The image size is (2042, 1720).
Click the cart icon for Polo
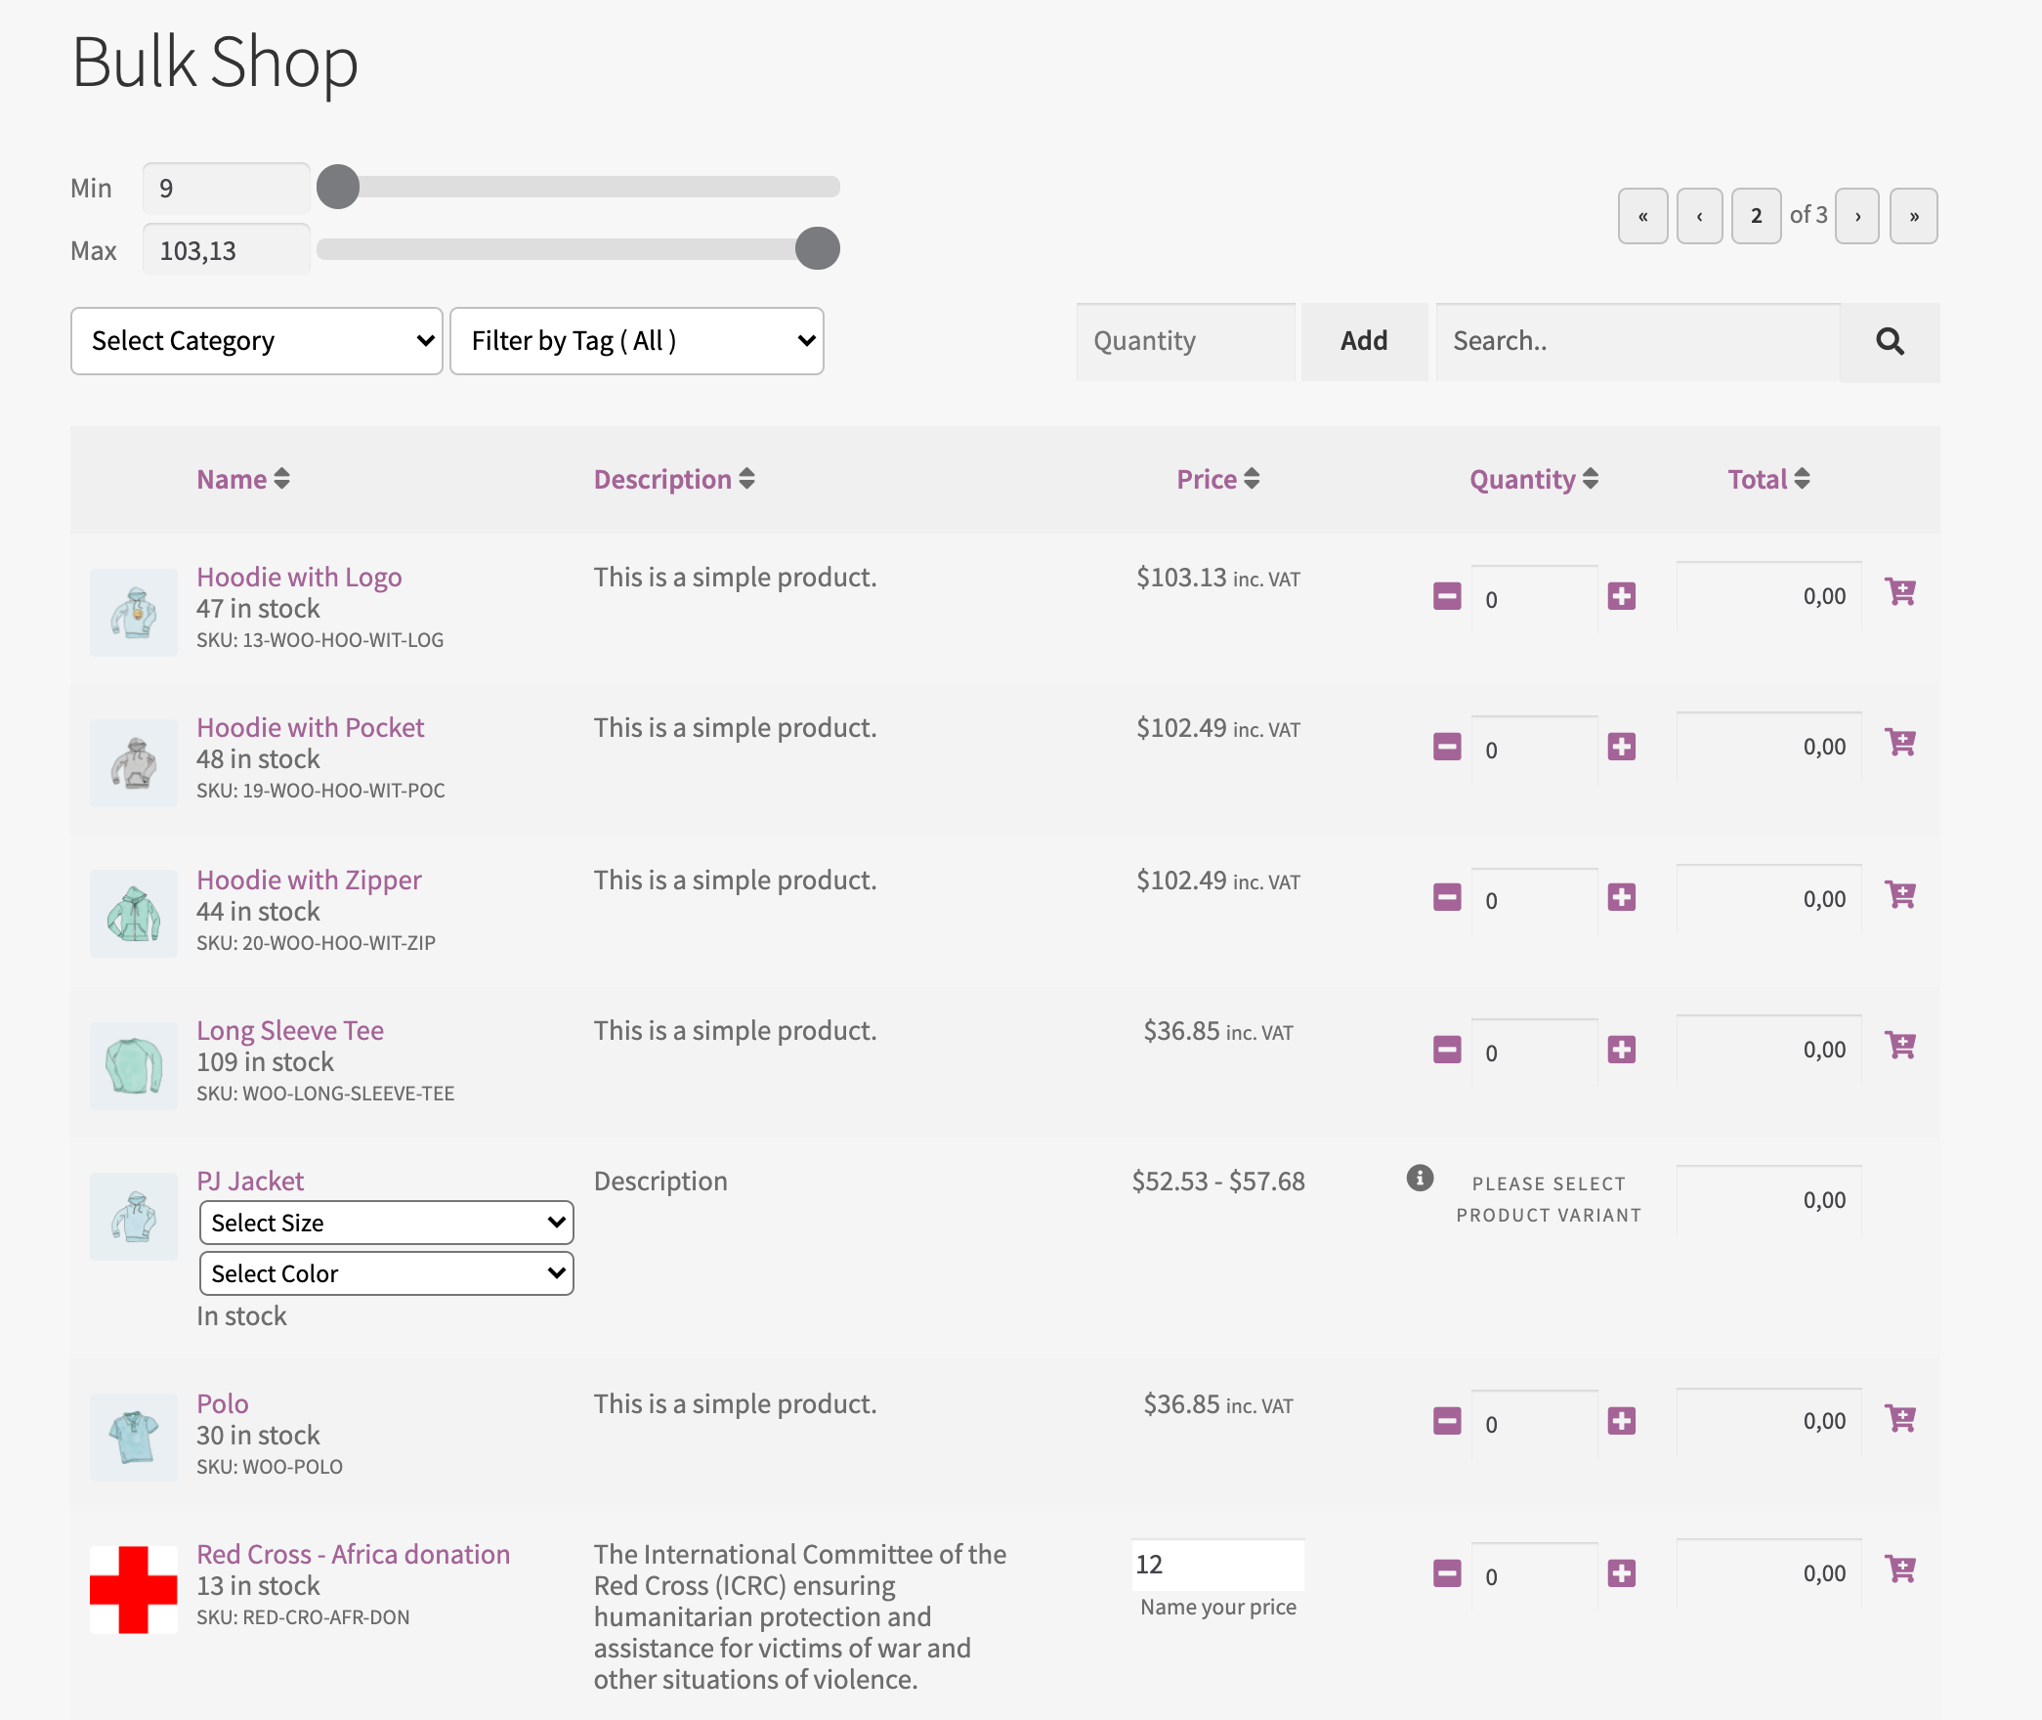pos(1899,1417)
